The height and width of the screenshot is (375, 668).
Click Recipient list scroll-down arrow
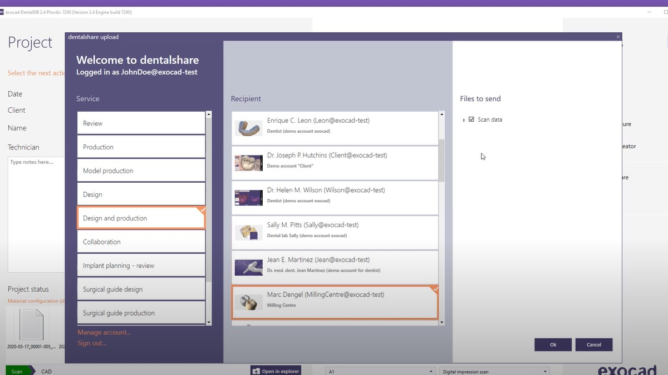point(442,322)
